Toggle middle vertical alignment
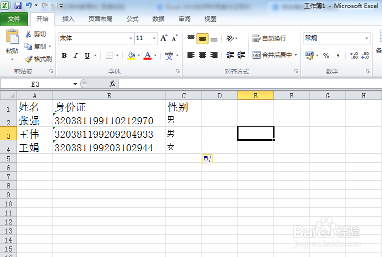382x257 pixels. click(x=202, y=39)
